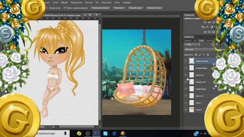Add Invert adjustment icon
Viewport: 244px width, 137px height.
tap(205, 32)
